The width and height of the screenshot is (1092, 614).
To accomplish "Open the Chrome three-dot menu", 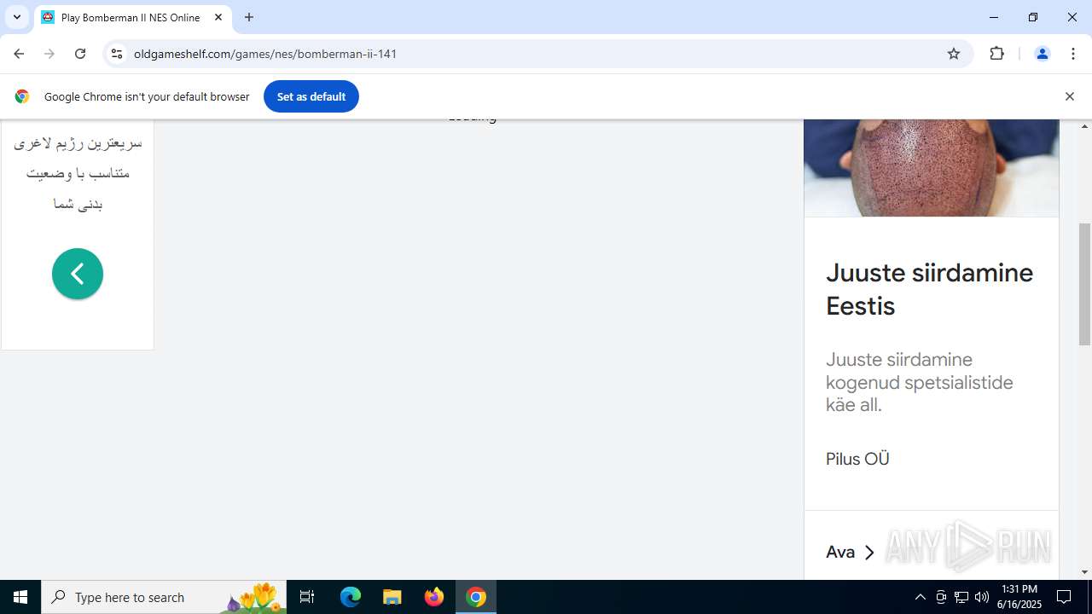I will (1073, 54).
